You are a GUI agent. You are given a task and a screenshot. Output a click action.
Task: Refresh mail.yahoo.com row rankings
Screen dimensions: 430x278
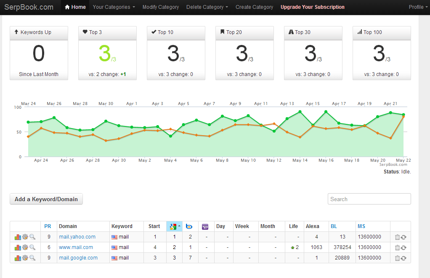click(403, 237)
